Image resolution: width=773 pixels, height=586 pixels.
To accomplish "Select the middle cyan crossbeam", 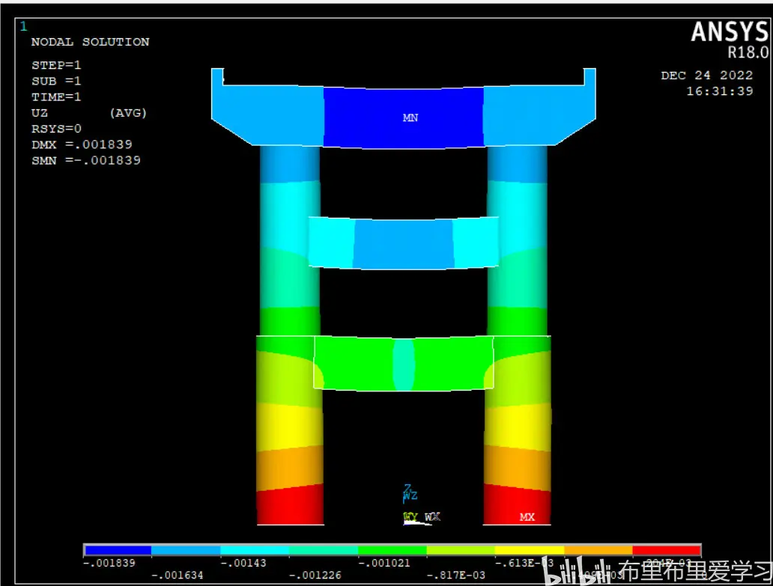I will (x=403, y=242).
